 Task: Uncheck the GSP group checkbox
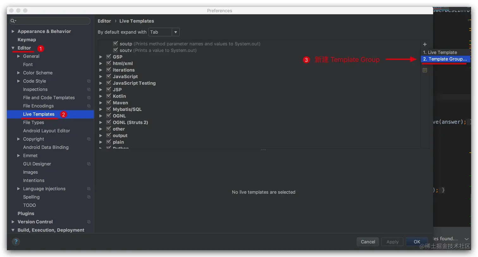pyautogui.click(x=109, y=57)
